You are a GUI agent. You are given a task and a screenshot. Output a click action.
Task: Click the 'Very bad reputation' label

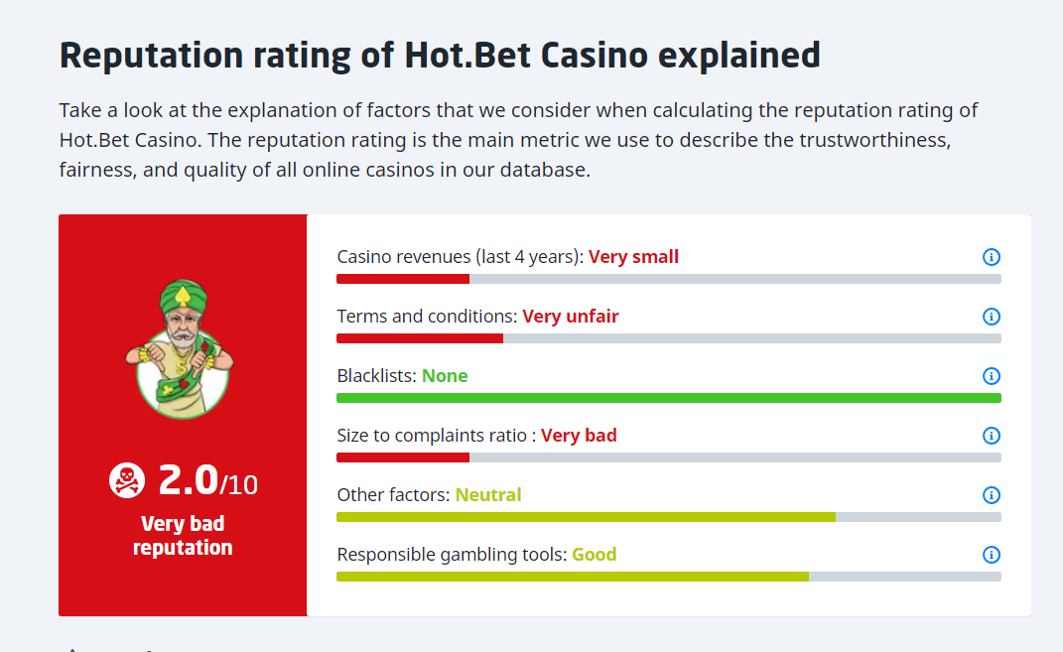pos(183,536)
